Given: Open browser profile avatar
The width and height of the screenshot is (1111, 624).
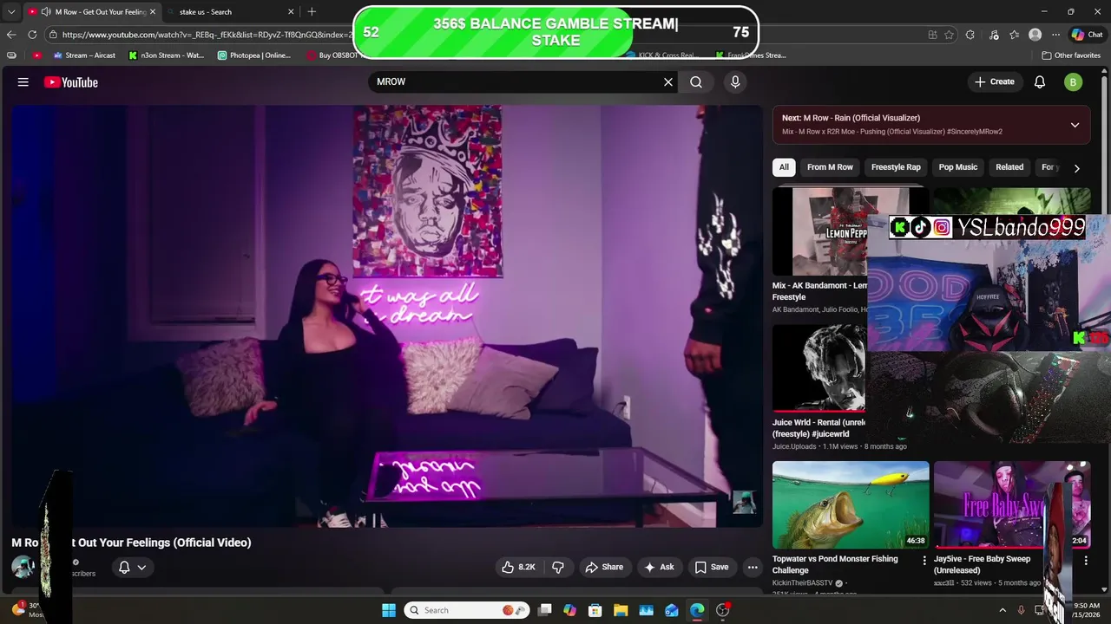Looking at the screenshot, I should tap(1035, 35).
